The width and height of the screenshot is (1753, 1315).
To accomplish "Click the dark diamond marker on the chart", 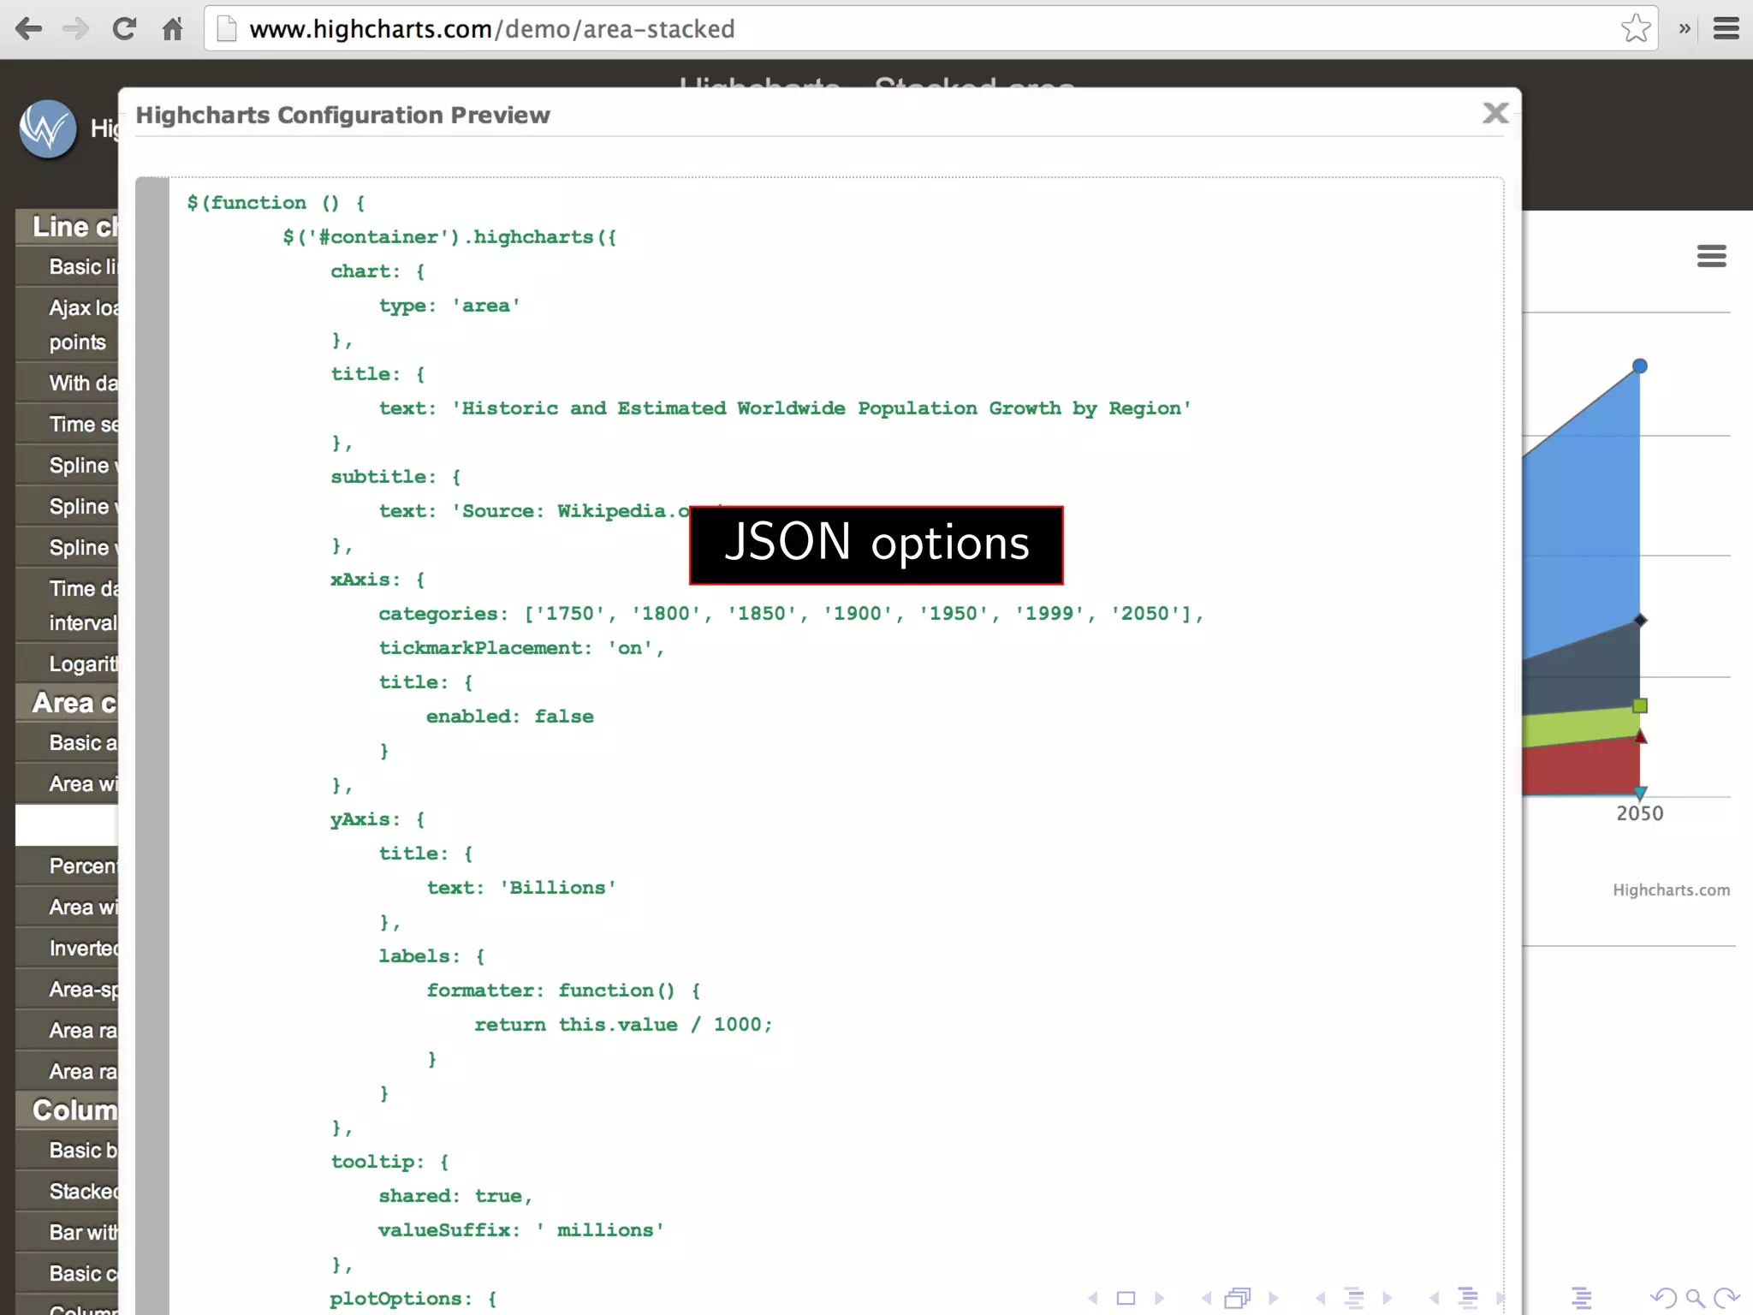I will point(1640,620).
